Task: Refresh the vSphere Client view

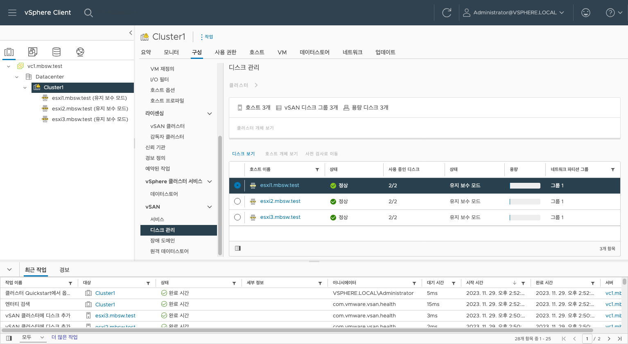Action: [447, 13]
